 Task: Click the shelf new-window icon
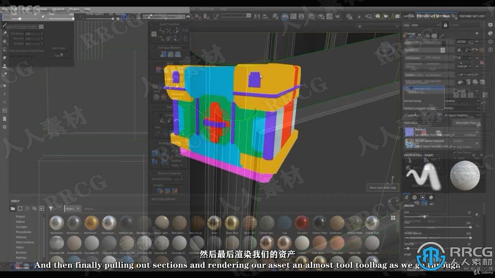click(20, 208)
